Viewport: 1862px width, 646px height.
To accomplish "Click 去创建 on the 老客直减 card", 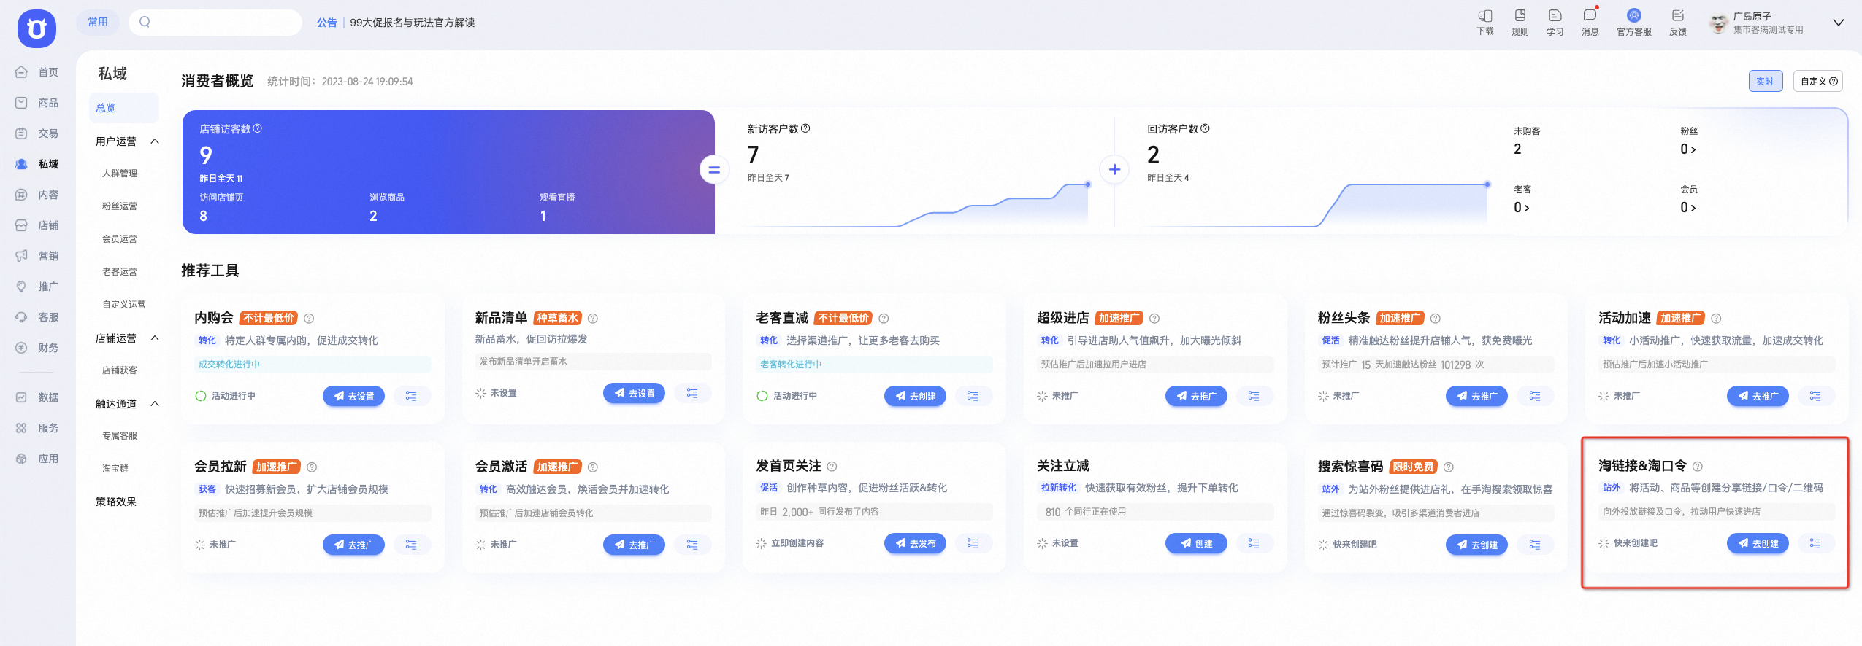I will pyautogui.click(x=915, y=396).
